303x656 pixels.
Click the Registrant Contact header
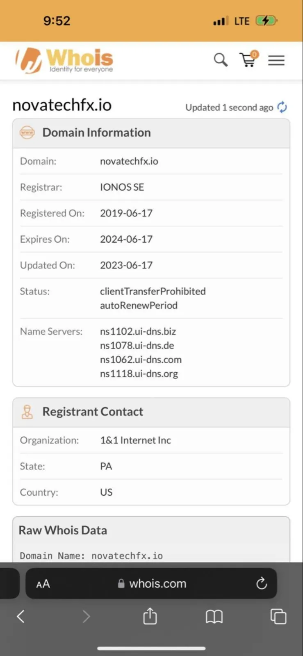pyautogui.click(x=93, y=412)
